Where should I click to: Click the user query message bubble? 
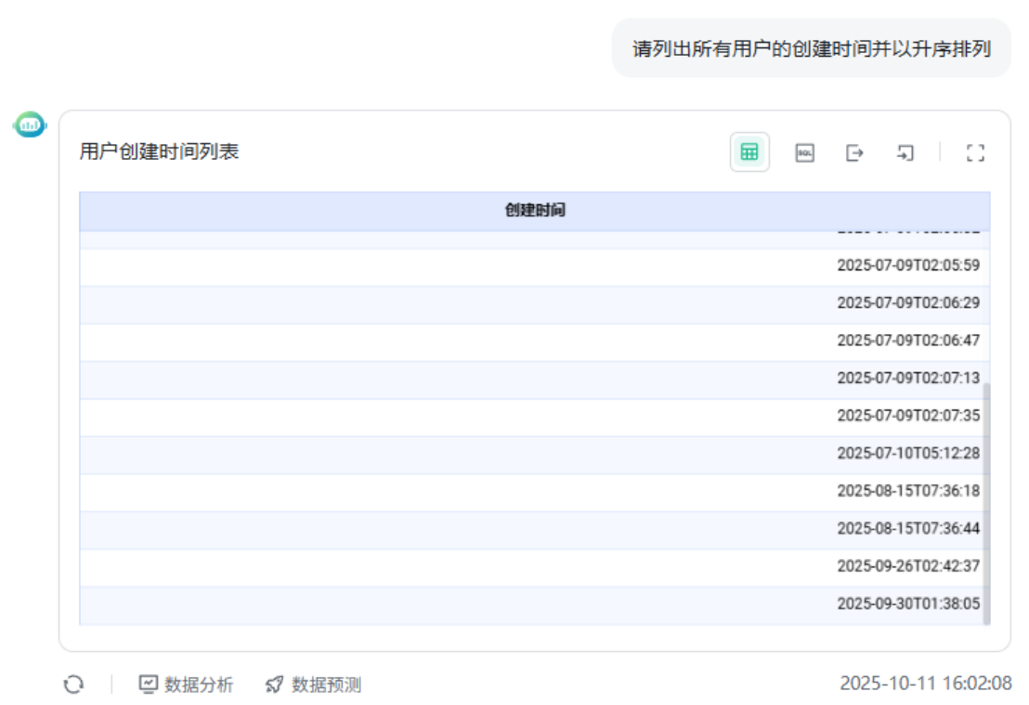point(811,48)
